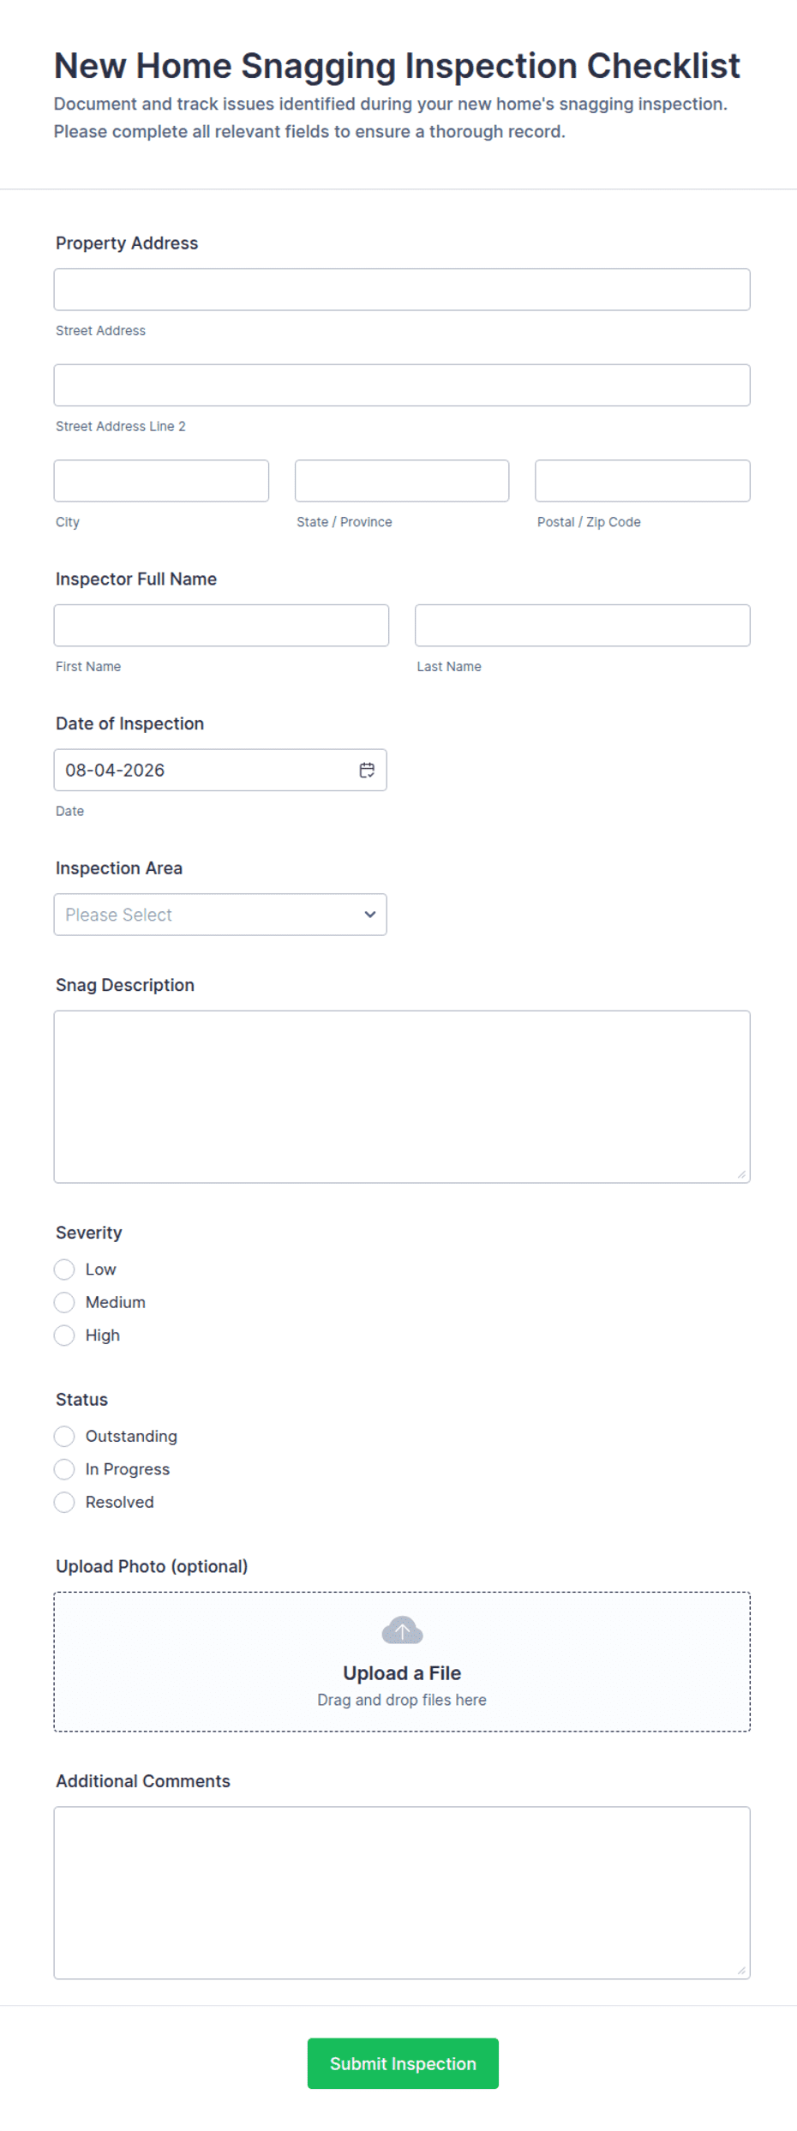Screen dimensions: 797x2131
Task: Expand the Inspection Area dropdown
Action: pos(220,915)
